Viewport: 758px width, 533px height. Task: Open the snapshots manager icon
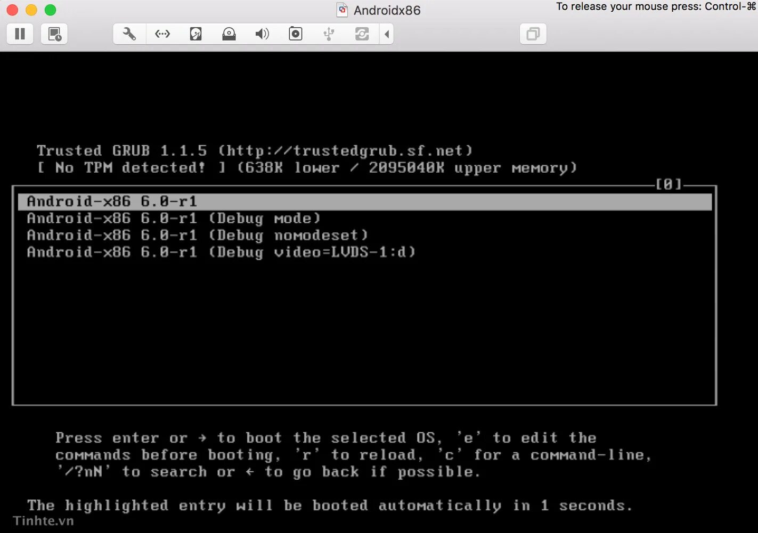click(54, 34)
